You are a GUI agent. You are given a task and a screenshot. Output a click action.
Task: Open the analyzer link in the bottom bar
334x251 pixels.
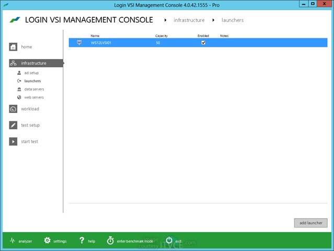(x=25, y=241)
